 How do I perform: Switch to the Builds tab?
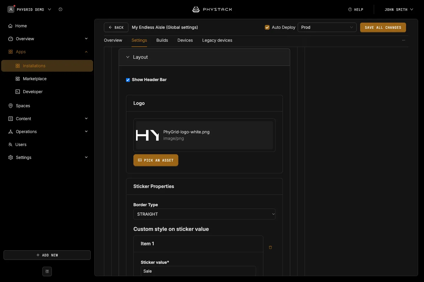tap(162, 40)
